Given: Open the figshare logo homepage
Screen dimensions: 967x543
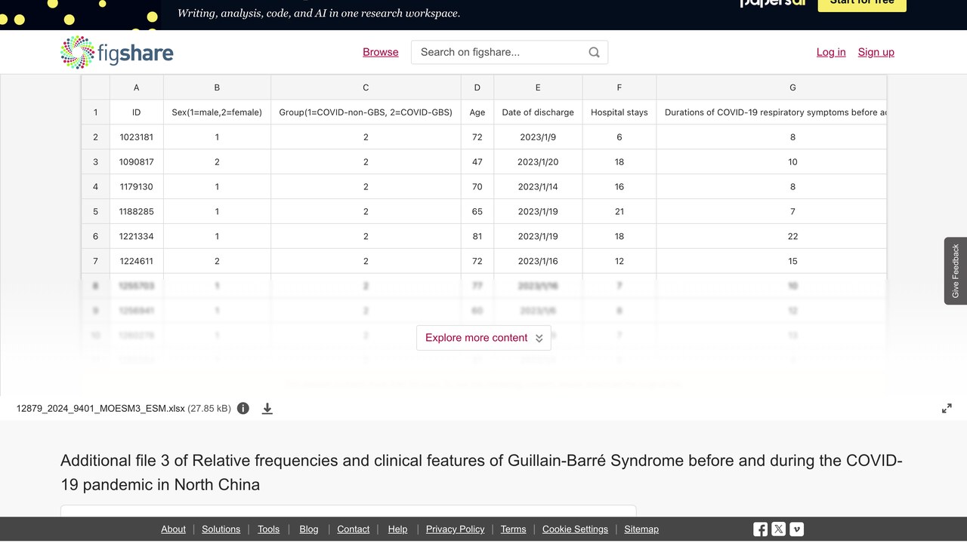Looking at the screenshot, I should click(117, 52).
